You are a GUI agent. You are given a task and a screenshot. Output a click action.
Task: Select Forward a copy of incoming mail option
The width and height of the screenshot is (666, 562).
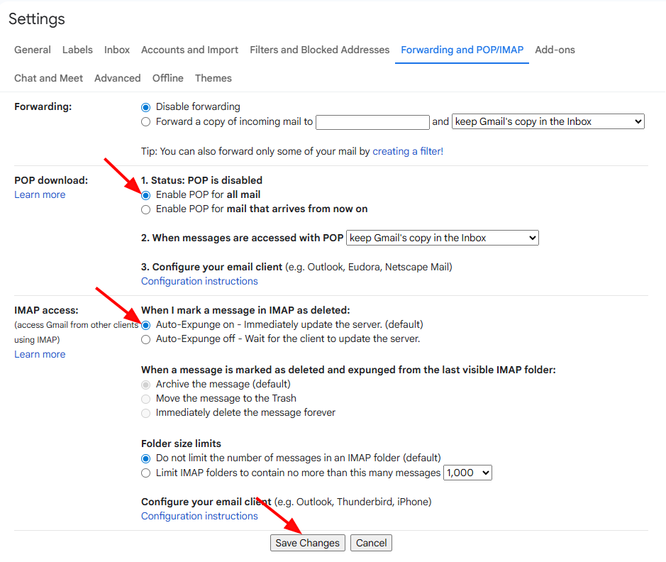click(146, 122)
